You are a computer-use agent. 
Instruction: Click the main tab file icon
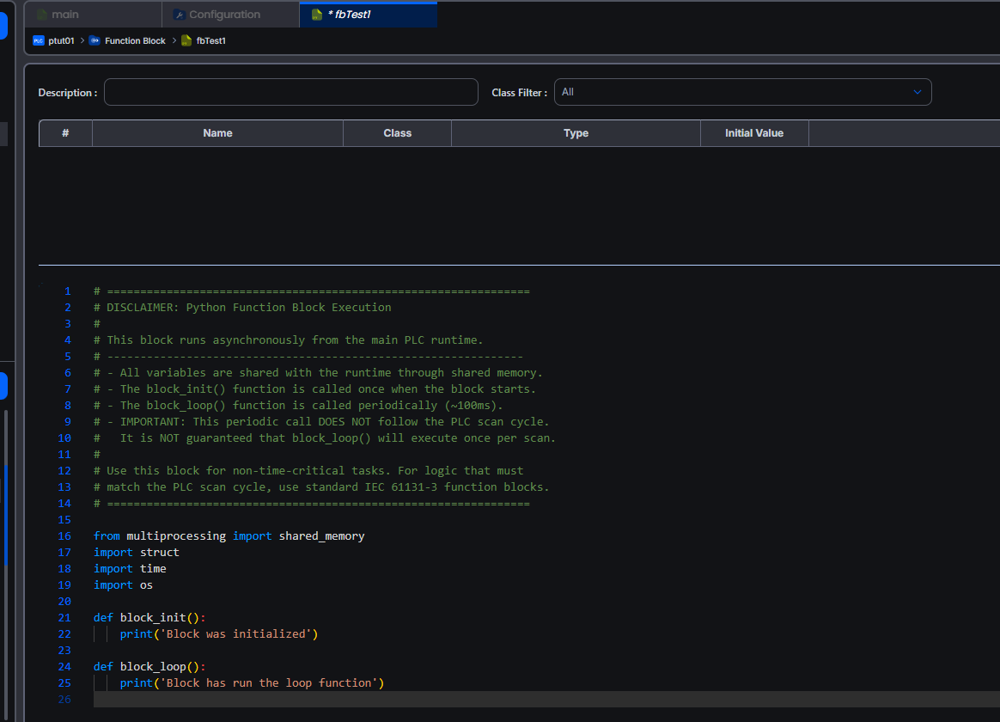[x=42, y=15]
